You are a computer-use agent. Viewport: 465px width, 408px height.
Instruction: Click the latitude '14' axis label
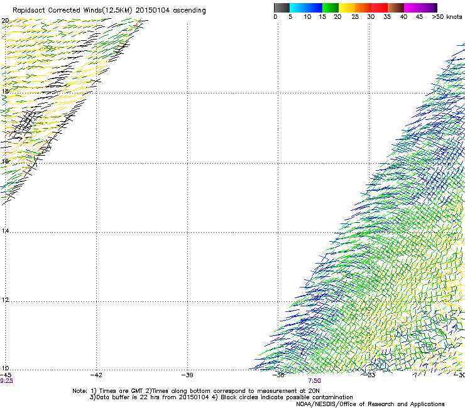click(5, 230)
